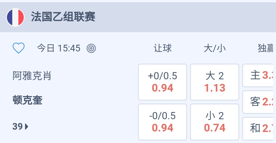Open team 阿雅克肖 details
Viewport: 276px width, 143px height.
[x=32, y=76]
